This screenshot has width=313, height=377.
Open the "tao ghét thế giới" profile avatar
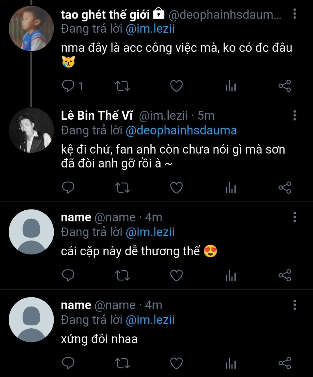(x=31, y=29)
